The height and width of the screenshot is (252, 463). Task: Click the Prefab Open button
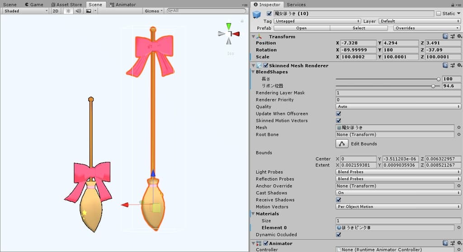point(301,28)
